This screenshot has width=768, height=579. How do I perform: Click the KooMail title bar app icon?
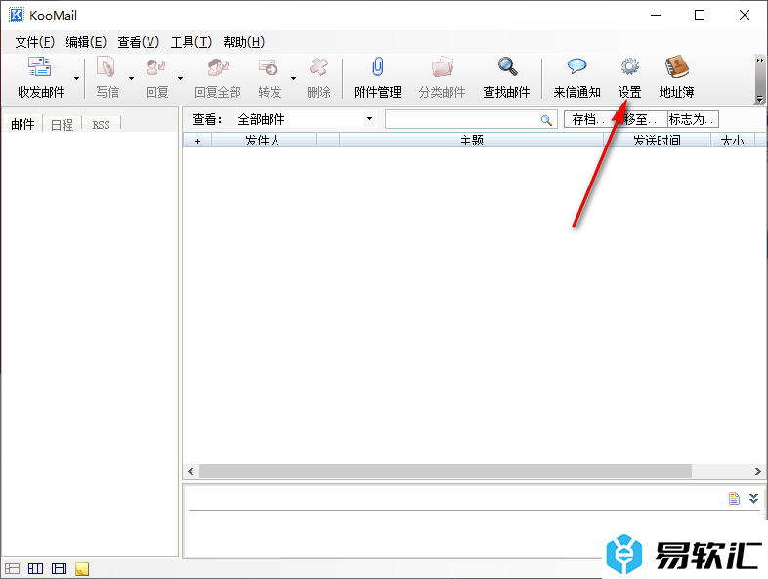pos(17,15)
